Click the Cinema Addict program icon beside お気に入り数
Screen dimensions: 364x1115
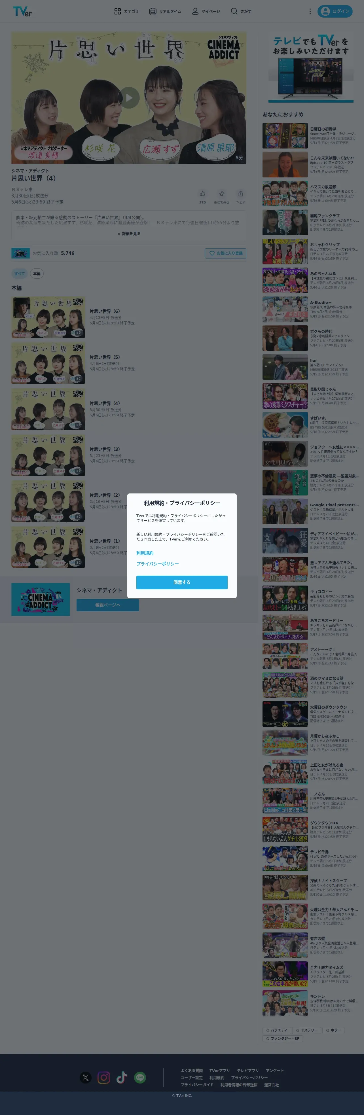(20, 253)
